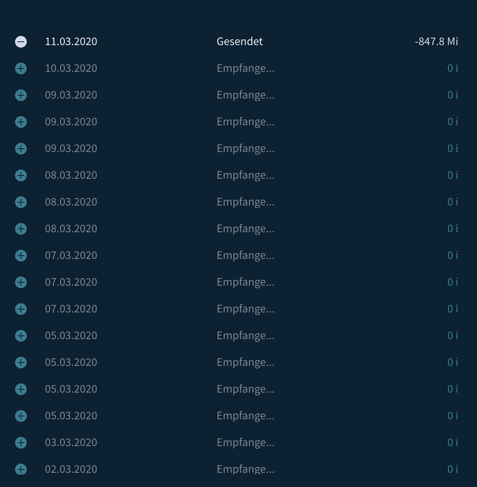This screenshot has width=477, height=487.
Task: Click the 10.03.2020 date text
Action: point(71,68)
